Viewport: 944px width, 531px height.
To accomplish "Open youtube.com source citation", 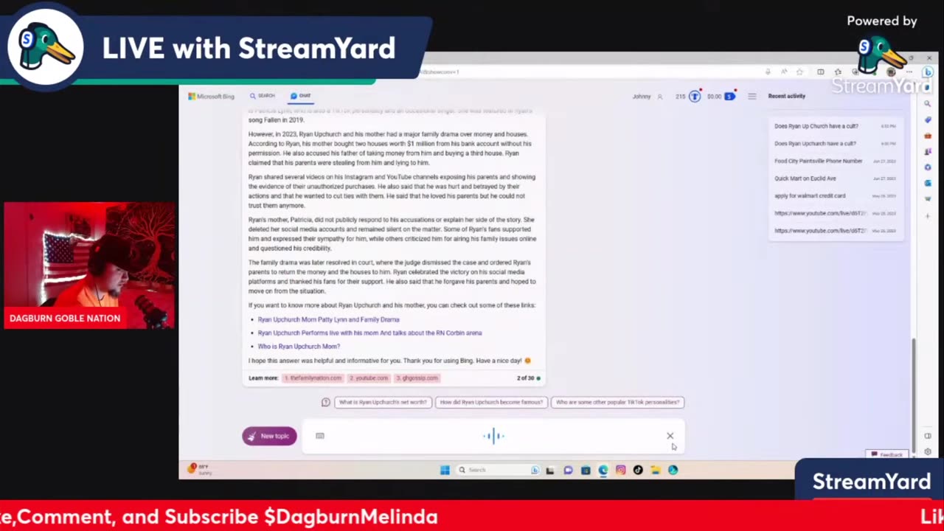I will click(x=369, y=378).
